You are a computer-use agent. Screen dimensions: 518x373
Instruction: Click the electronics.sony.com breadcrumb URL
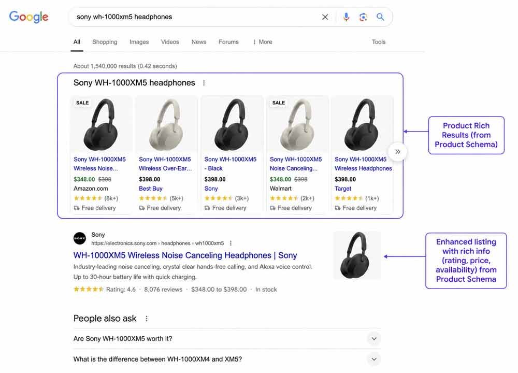[157, 243]
